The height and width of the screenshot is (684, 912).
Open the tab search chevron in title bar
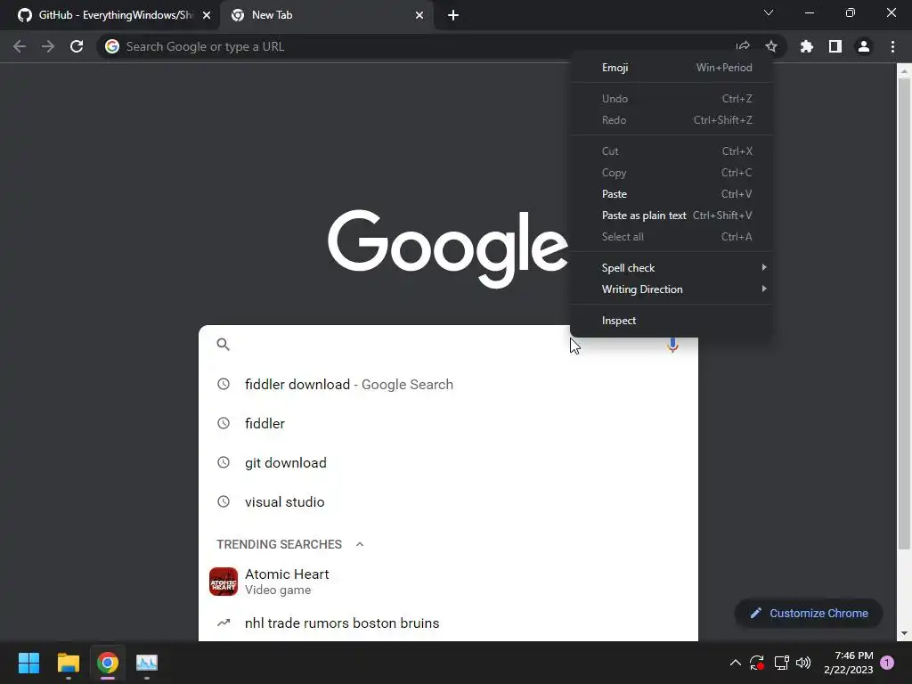pos(769,12)
